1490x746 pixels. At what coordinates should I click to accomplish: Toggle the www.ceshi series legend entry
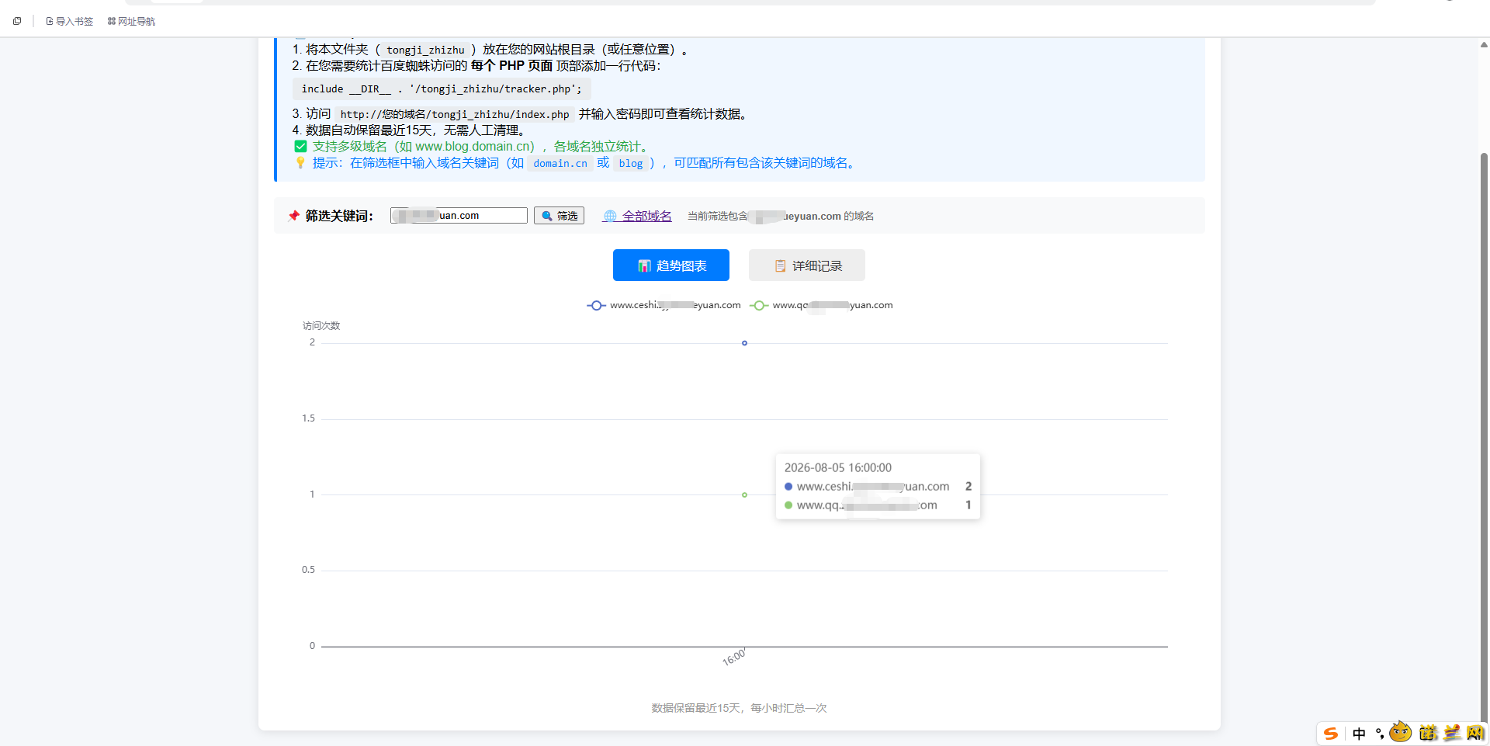[x=664, y=305]
